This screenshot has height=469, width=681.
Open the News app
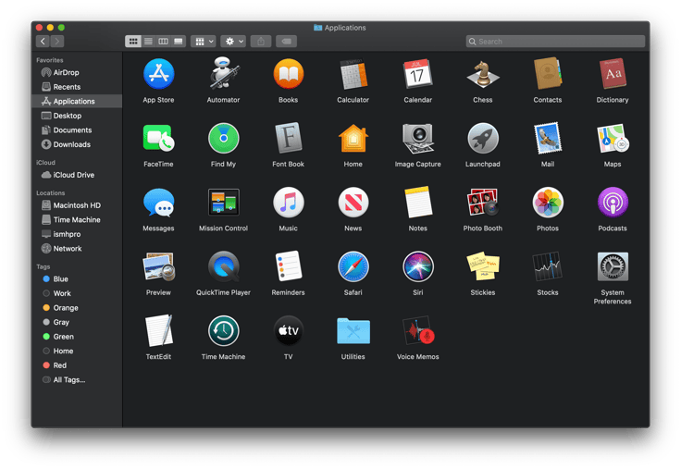[x=353, y=203]
